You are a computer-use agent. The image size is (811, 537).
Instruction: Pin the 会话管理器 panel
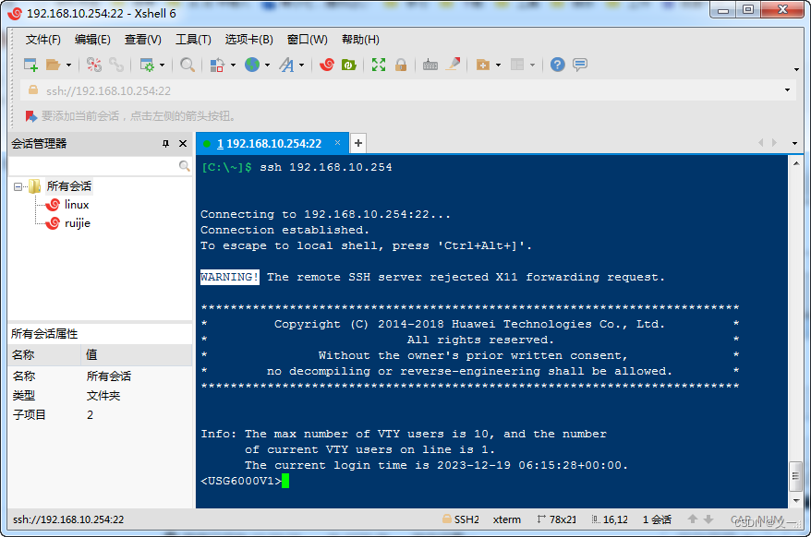click(x=165, y=144)
